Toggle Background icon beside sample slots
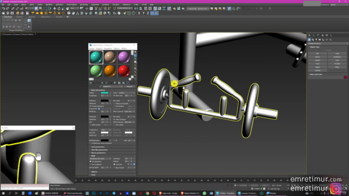Viewport: 349px width, 196px height. (135, 58)
